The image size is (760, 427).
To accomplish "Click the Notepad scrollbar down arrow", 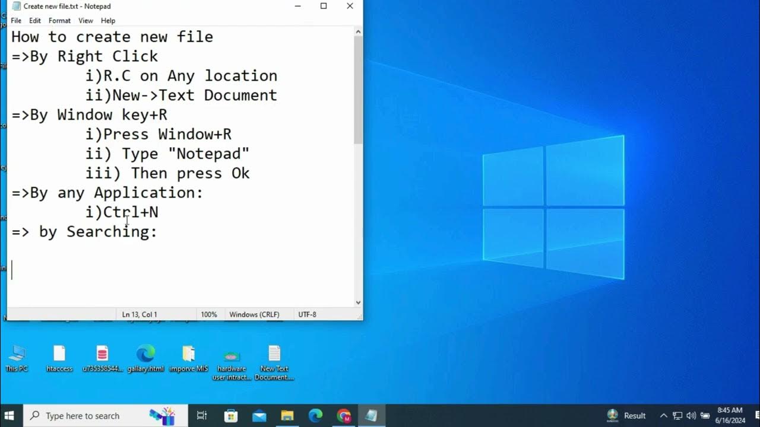I will [x=358, y=302].
